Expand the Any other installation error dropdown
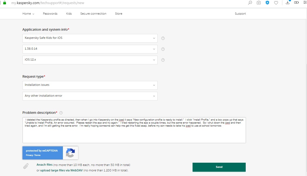 [x=90, y=96]
